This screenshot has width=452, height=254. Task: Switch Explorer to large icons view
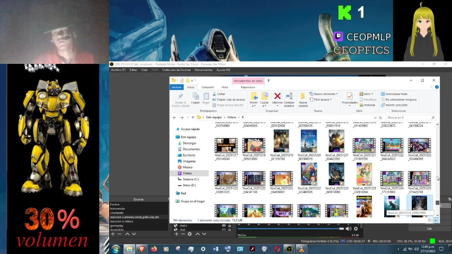coord(436,220)
